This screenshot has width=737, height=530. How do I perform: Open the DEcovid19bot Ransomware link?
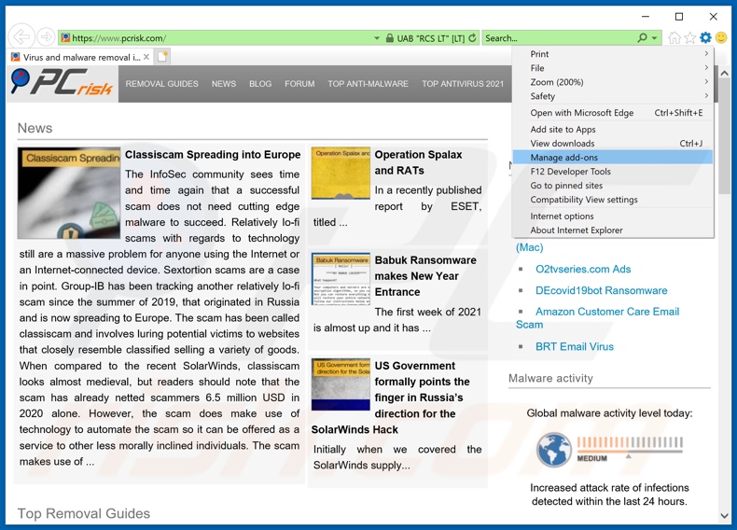pyautogui.click(x=601, y=290)
